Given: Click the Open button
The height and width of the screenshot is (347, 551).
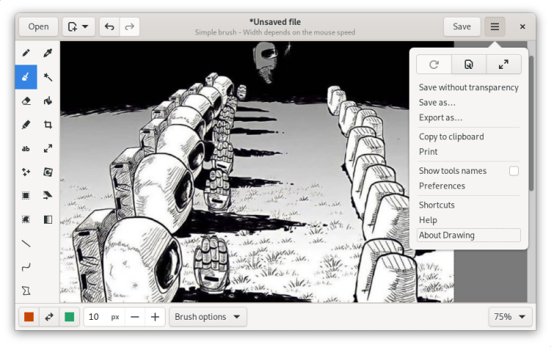Looking at the screenshot, I should pyautogui.click(x=38, y=27).
